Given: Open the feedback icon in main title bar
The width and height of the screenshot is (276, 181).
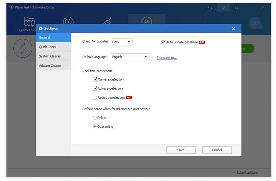Looking at the screenshot, I should coord(210,7).
